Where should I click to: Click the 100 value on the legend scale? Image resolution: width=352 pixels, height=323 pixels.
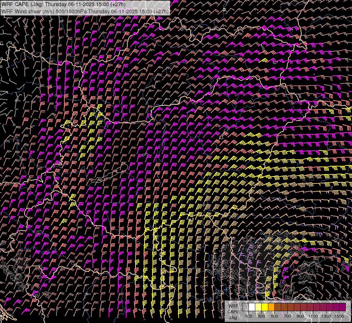click(x=248, y=316)
